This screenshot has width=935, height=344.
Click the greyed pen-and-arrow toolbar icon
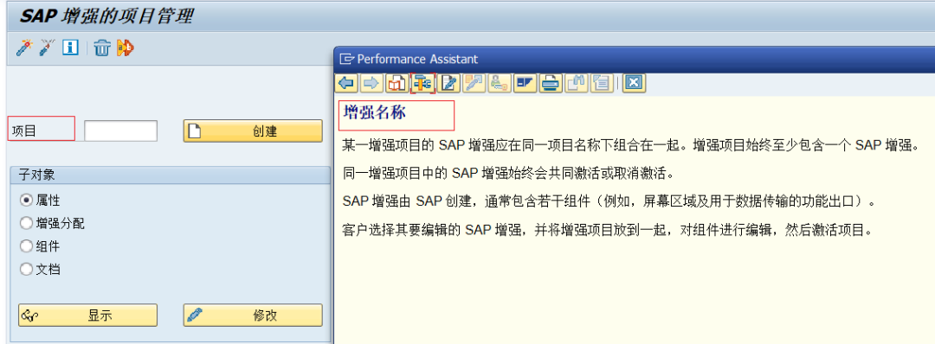click(474, 83)
